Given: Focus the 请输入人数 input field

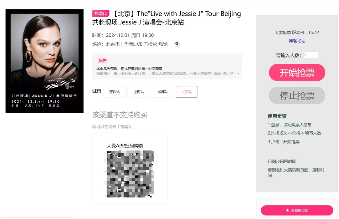Looking at the screenshot, I should click(x=311, y=55).
